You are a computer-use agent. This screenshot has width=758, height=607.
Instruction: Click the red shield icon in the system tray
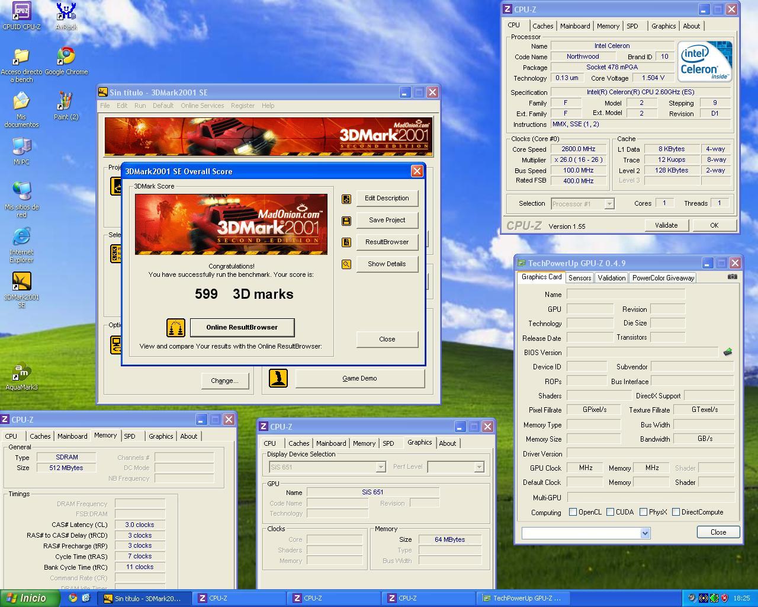[x=724, y=598]
